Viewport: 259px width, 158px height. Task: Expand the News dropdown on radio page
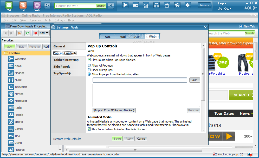(x=252, y=113)
